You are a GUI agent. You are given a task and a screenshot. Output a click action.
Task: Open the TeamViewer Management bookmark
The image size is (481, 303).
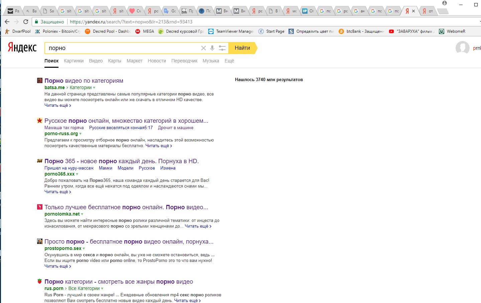(x=231, y=31)
